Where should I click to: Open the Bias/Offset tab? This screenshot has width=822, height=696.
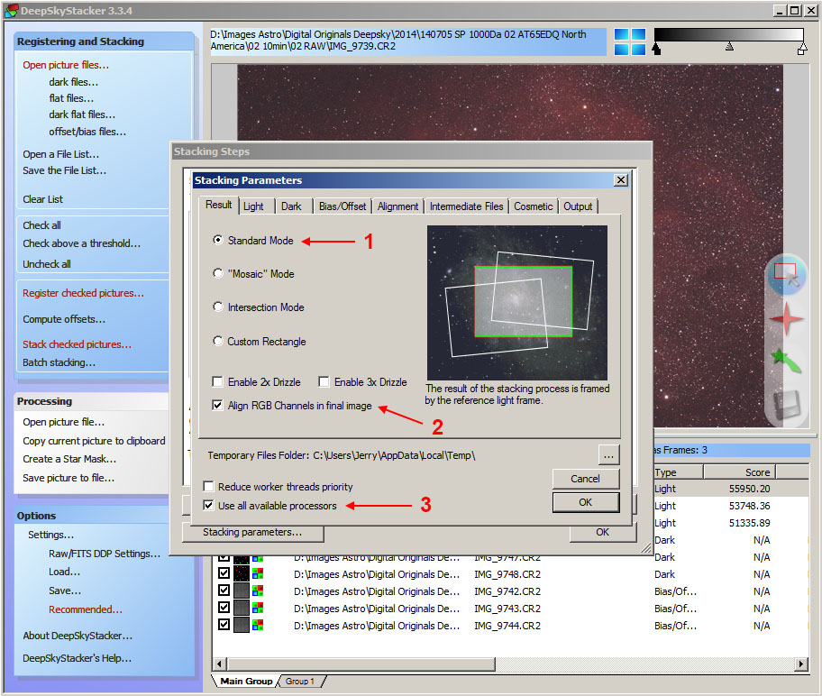342,206
